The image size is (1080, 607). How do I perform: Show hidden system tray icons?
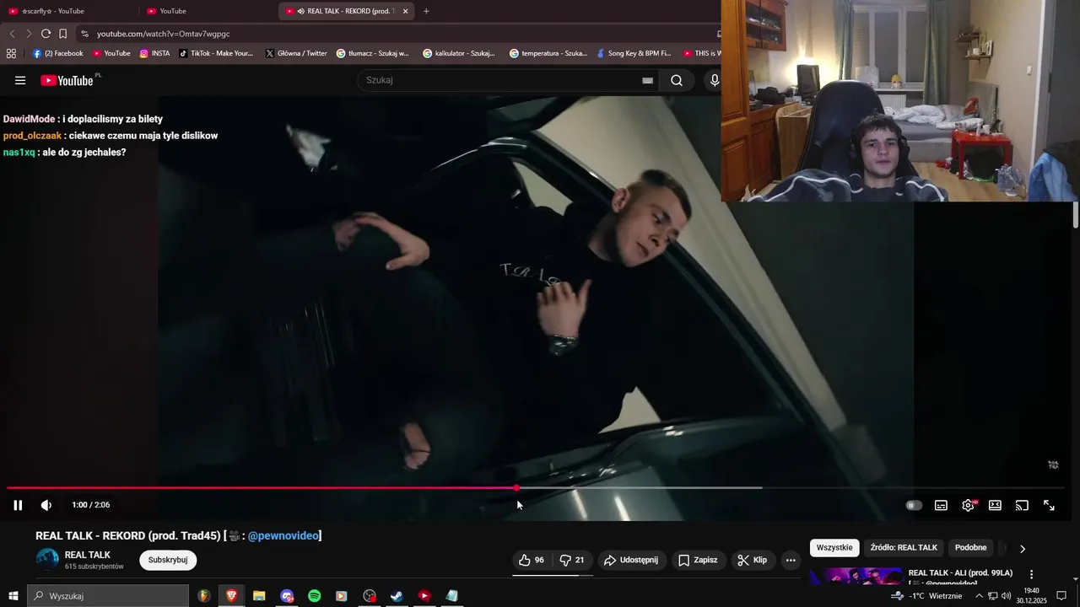(x=979, y=596)
